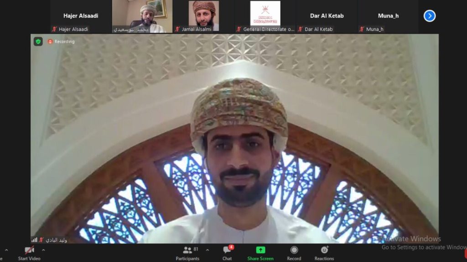Click the green encryption shield icon
The width and height of the screenshot is (467, 262).
click(38, 41)
